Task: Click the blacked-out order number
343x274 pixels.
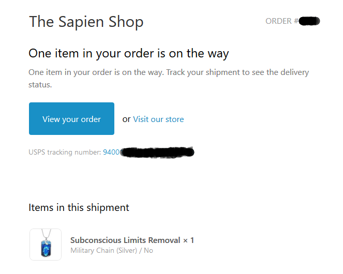Action: 310,21
